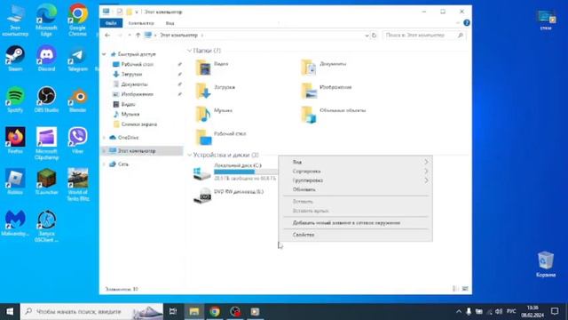Screen dimensions: 568x320
Task: Click the Explorer search field
Action: pyautogui.click(x=424, y=36)
